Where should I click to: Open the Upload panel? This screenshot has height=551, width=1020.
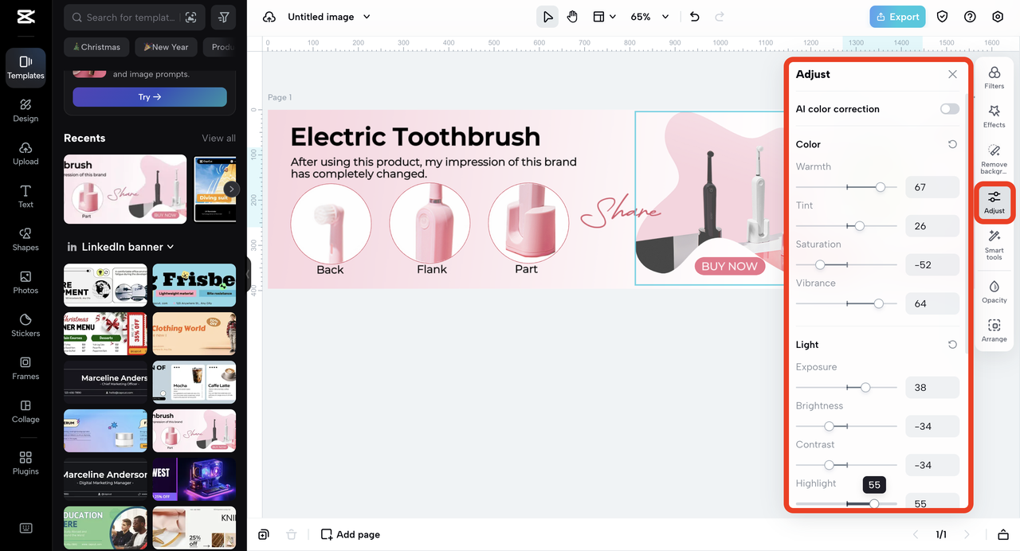25,154
